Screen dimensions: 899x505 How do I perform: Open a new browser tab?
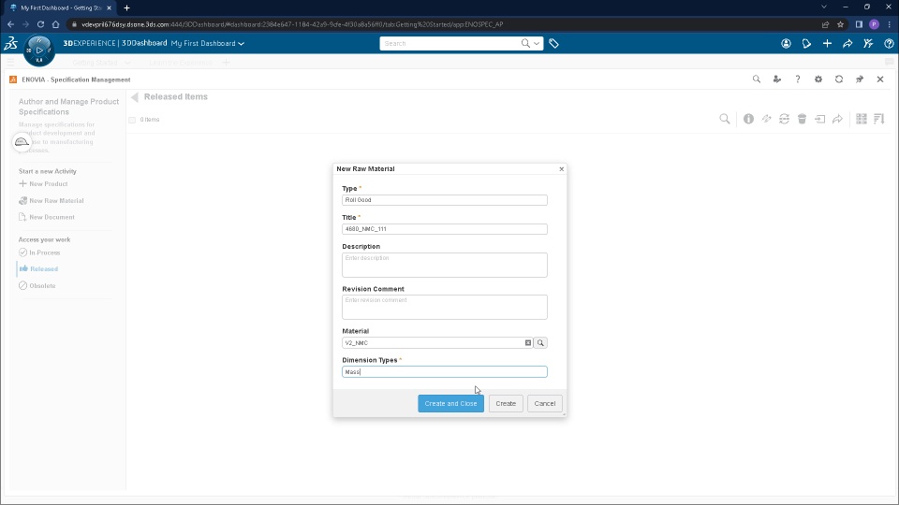126,7
